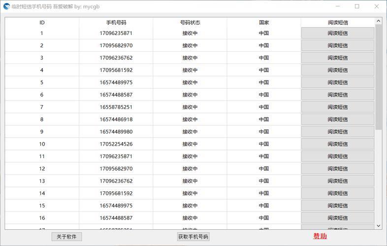387x246 pixels.
Task: Select phone number 16574486918
Action: tap(116, 120)
